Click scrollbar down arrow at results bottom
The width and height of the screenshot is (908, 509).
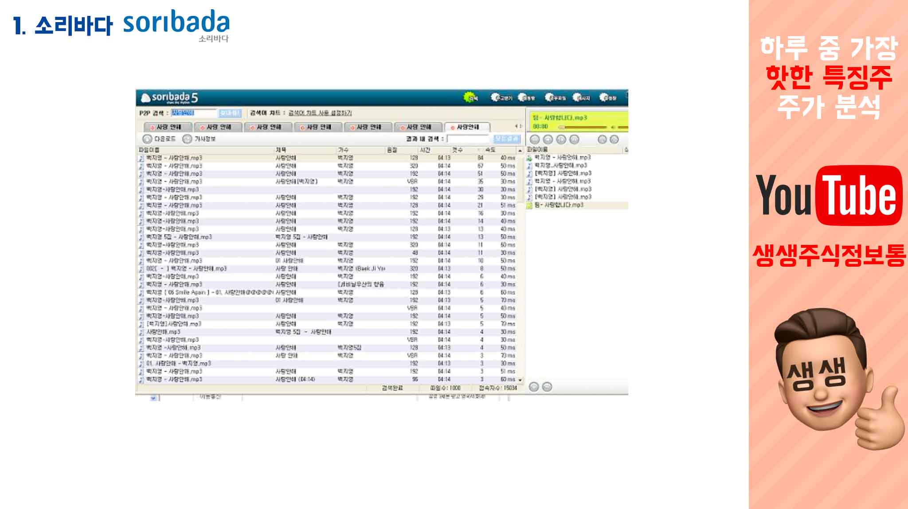(x=520, y=380)
